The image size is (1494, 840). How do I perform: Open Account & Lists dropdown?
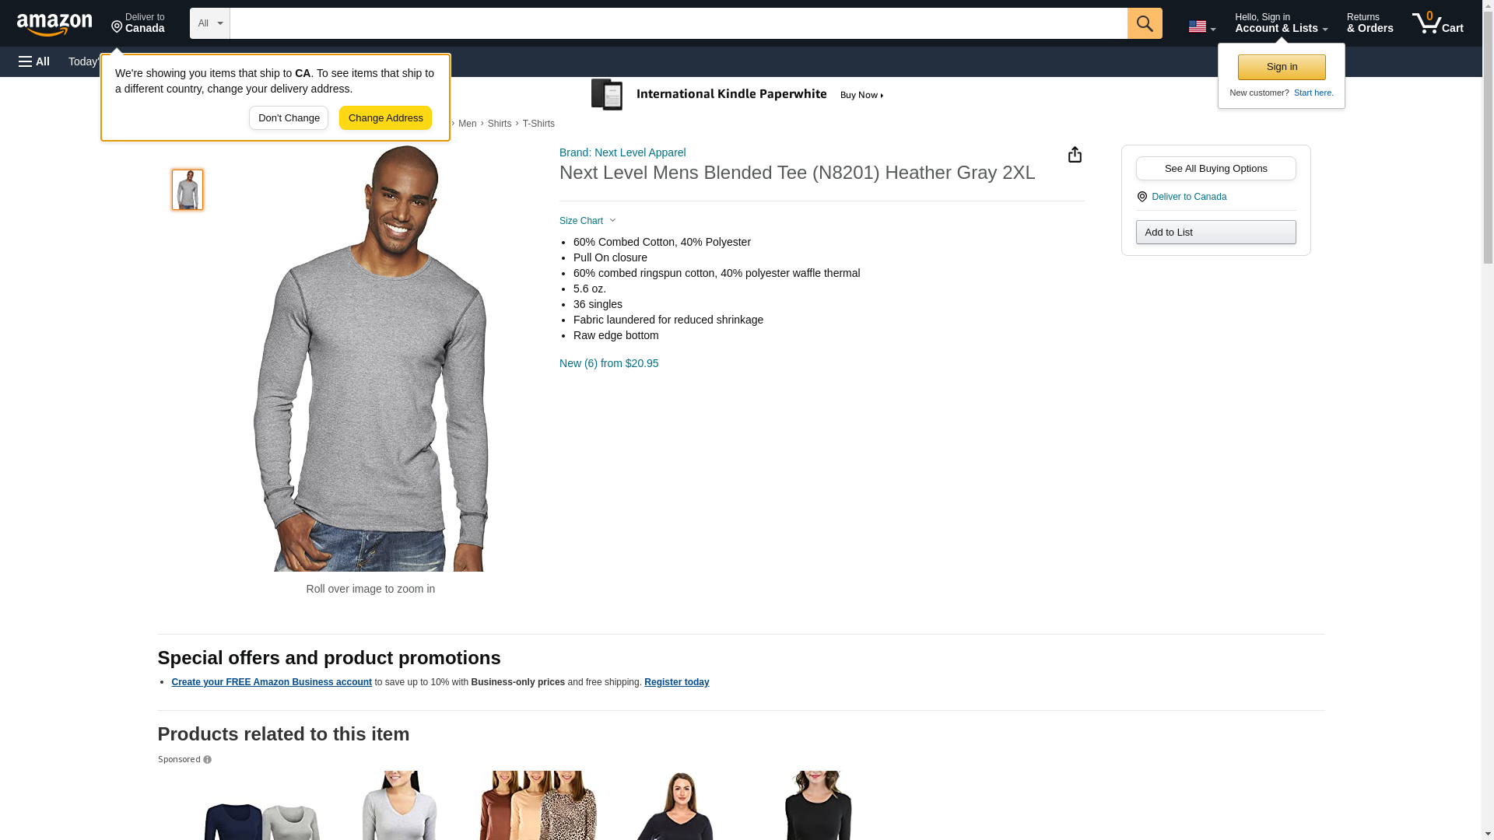click(x=1281, y=23)
